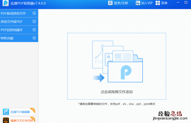The width and height of the screenshot is (191, 123).
Task: Select the PDF转成其他文件 sidebar section
Action: 19,13
